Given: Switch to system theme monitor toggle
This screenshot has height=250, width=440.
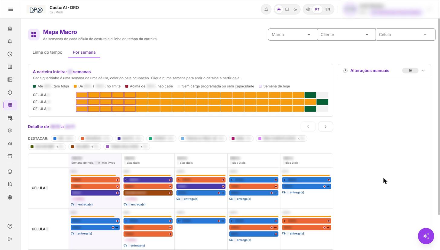Looking at the screenshot, I should (x=287, y=9).
